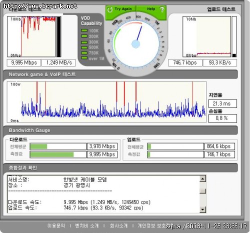Click the download level meter bar

(58, 36)
